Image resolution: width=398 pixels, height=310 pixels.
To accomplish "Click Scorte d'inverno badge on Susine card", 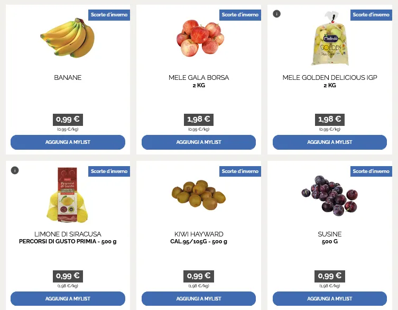I will pyautogui.click(x=371, y=171).
